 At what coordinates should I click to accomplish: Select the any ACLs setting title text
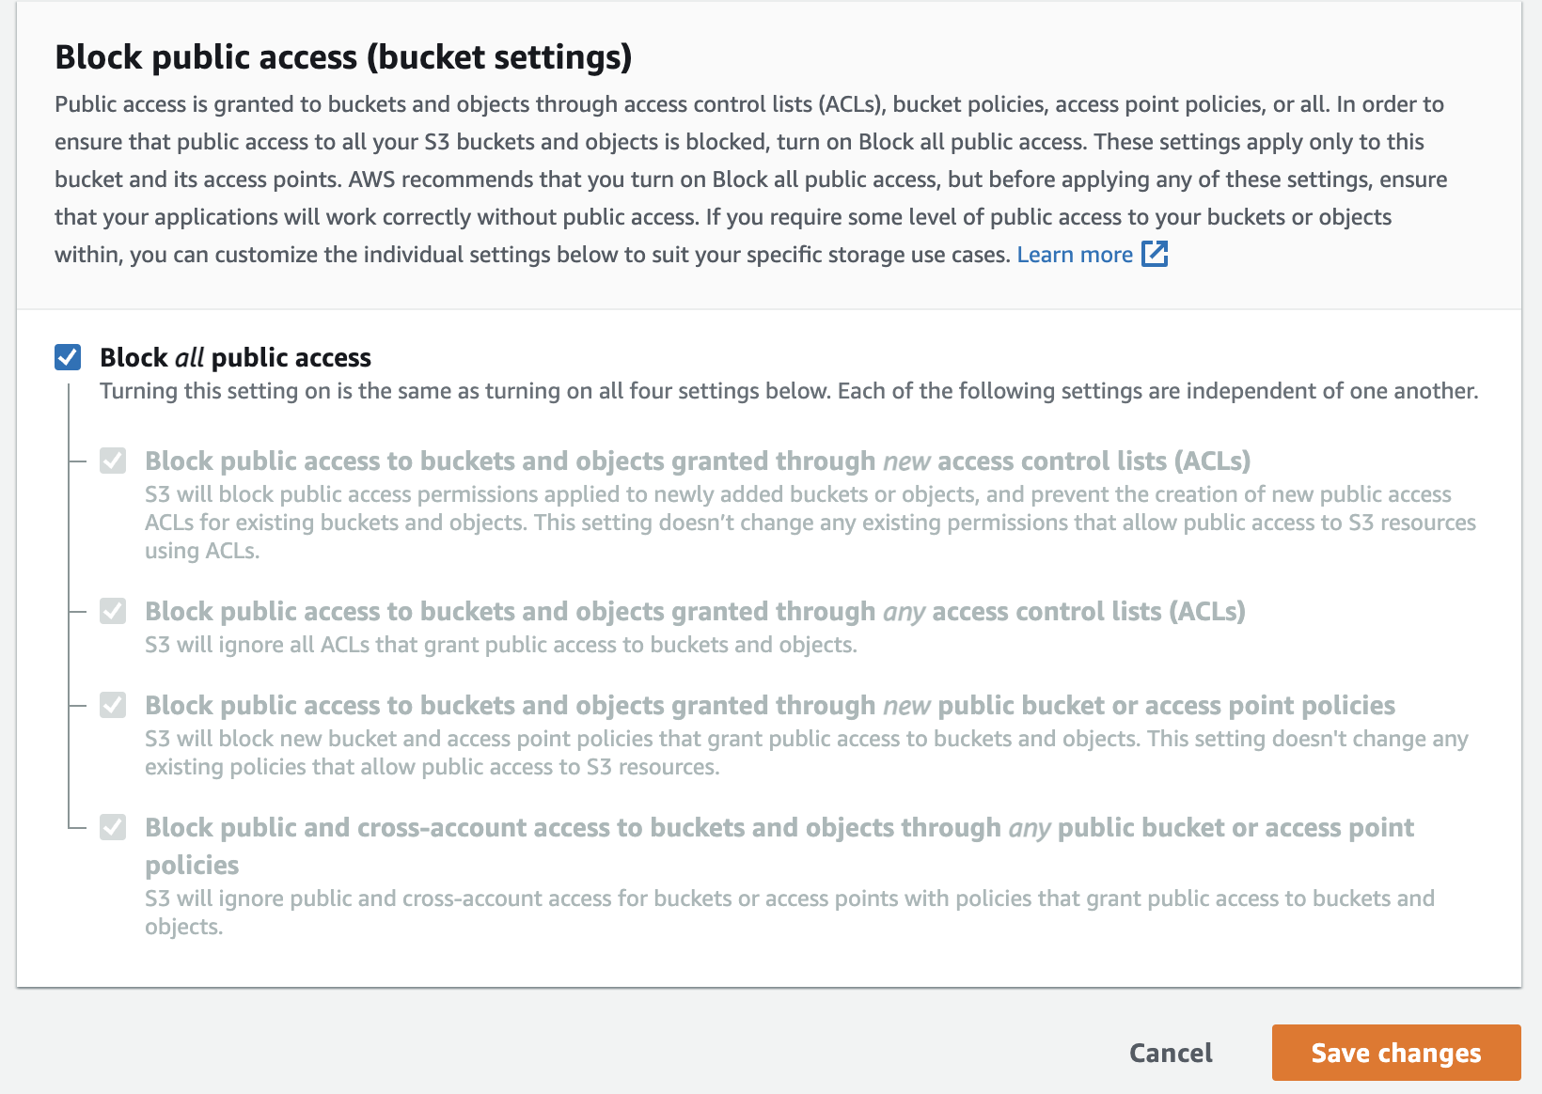tap(694, 611)
